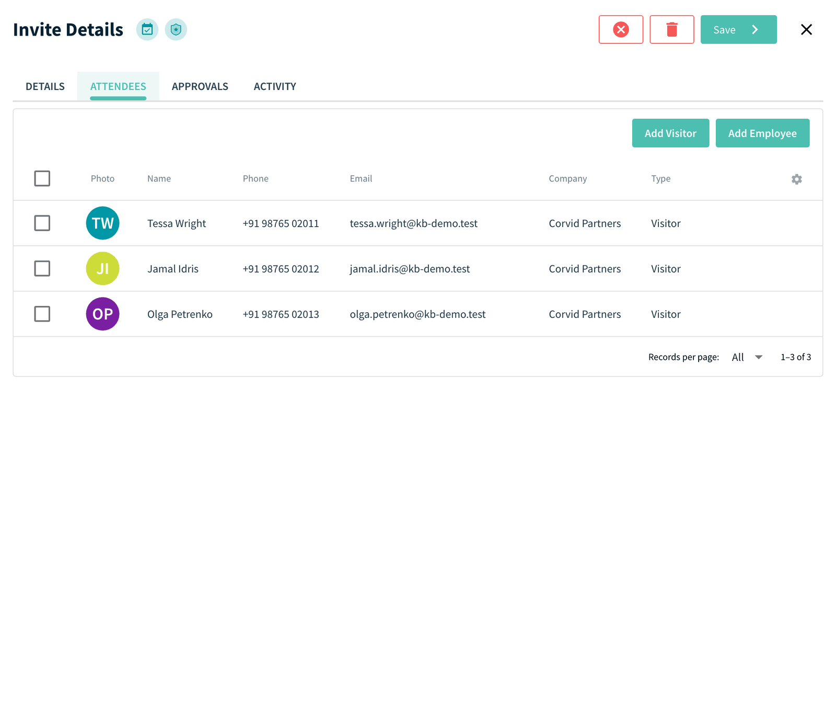Click the Email column header

[361, 179]
